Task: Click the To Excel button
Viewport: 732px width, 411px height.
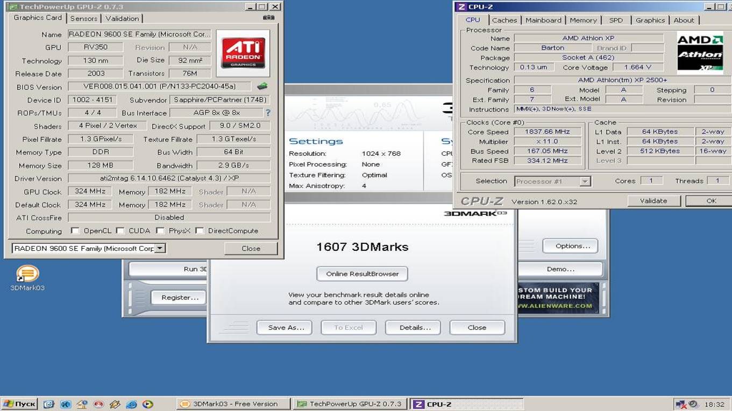Action: 349,328
